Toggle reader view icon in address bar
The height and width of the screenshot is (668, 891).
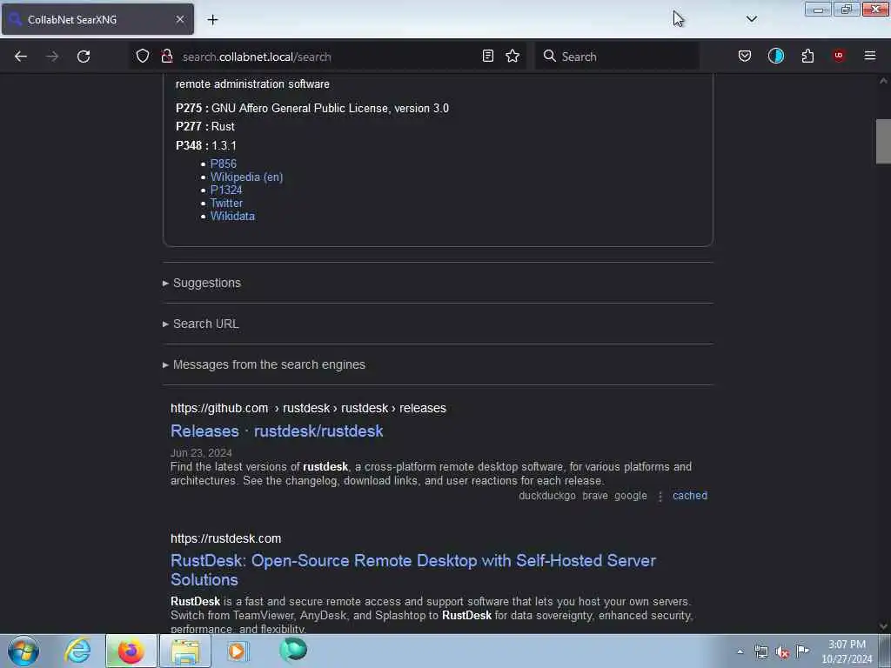(x=487, y=56)
